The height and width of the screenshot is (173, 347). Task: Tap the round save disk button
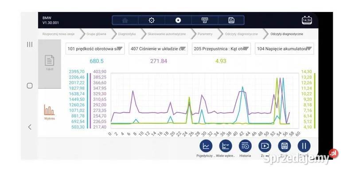click(x=285, y=146)
